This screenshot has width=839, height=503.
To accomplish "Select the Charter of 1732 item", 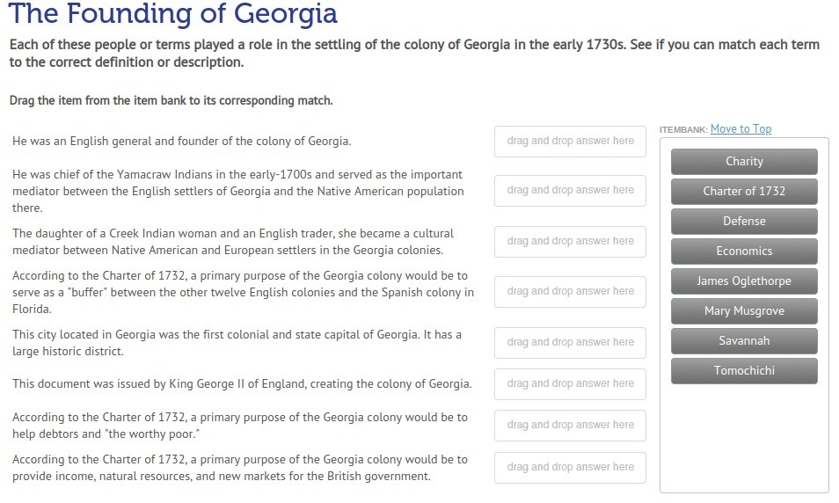I will pyautogui.click(x=744, y=192).
